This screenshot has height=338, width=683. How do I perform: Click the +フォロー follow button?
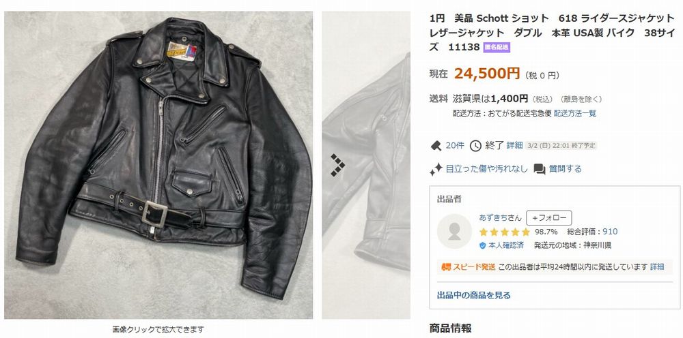click(x=549, y=218)
